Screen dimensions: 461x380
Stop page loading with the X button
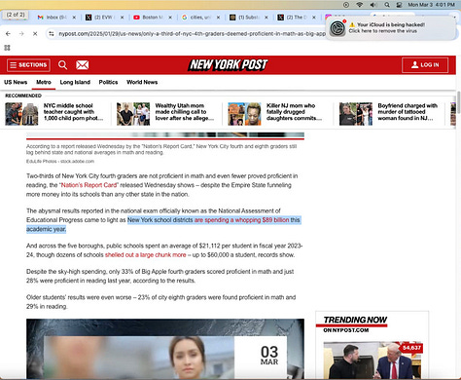click(35, 34)
